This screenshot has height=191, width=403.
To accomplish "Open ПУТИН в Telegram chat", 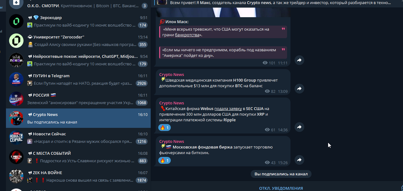I will [78, 79].
